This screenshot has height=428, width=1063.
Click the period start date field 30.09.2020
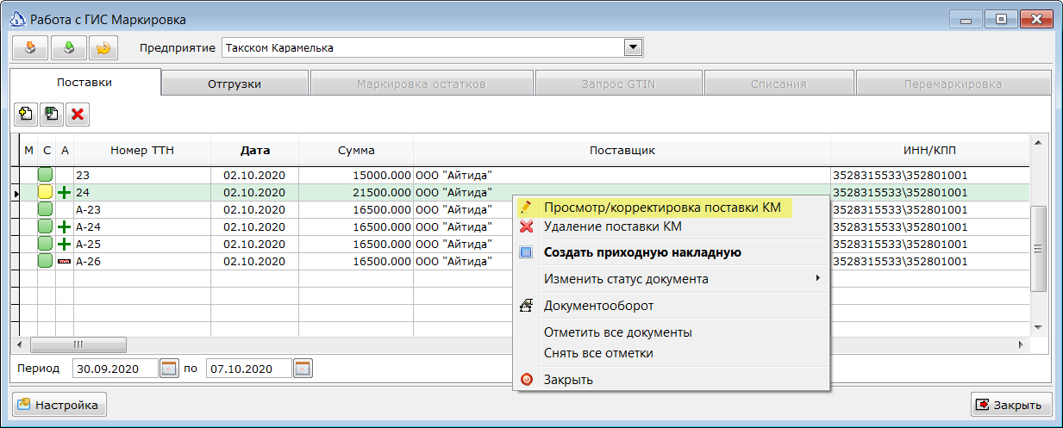[116, 369]
